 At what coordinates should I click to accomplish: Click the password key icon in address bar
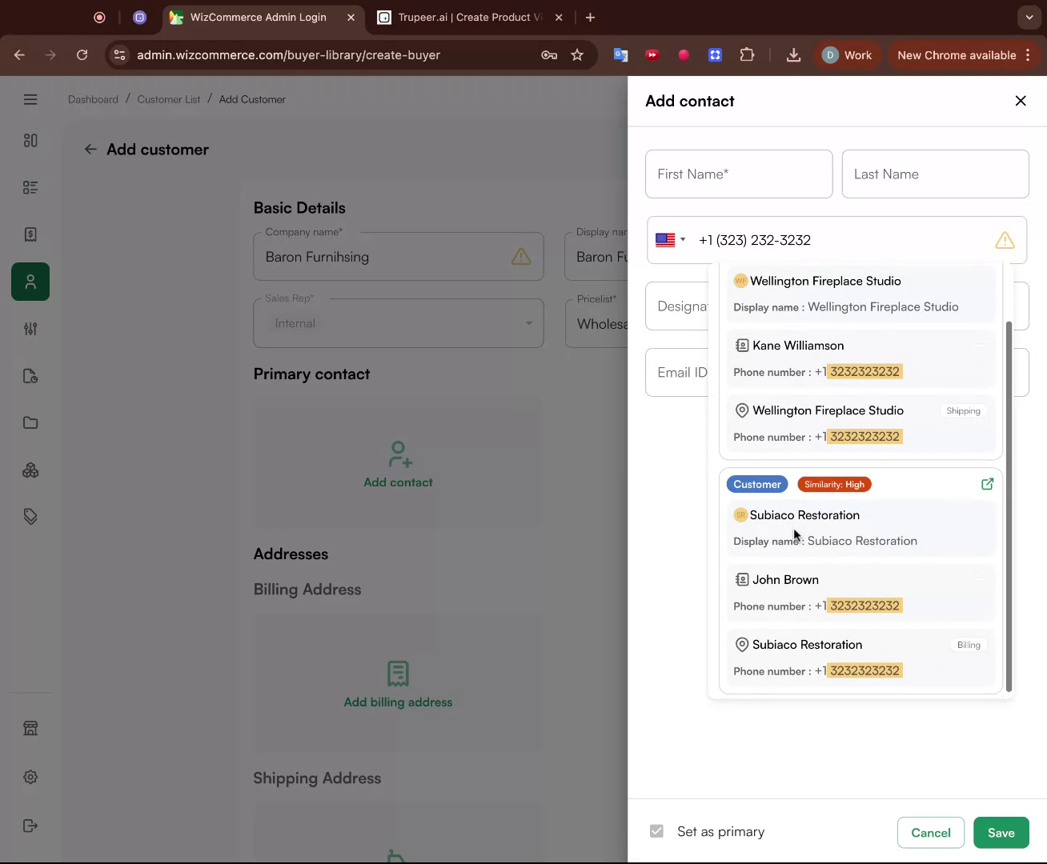pos(549,55)
